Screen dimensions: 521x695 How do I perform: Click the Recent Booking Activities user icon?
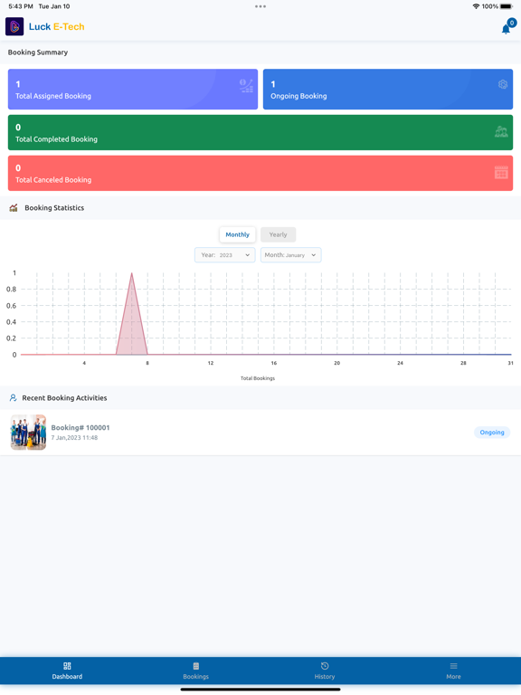click(14, 398)
